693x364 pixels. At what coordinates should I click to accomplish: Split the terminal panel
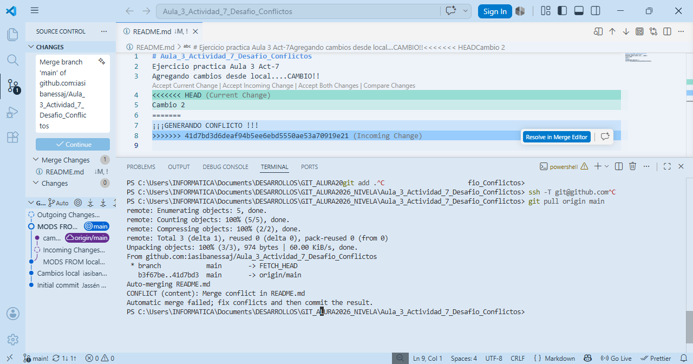[619, 166]
